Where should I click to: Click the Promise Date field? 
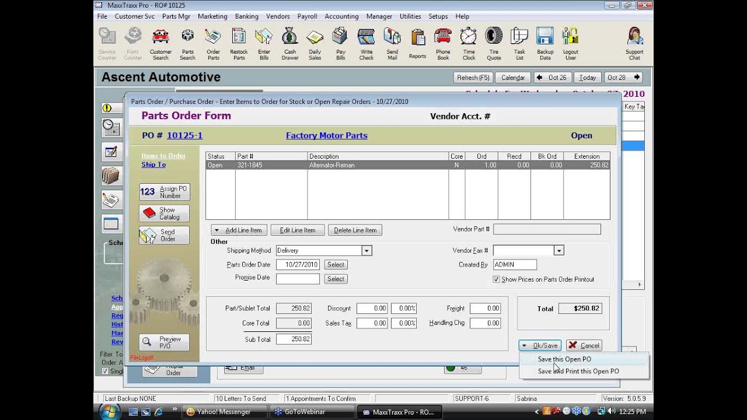coord(298,279)
